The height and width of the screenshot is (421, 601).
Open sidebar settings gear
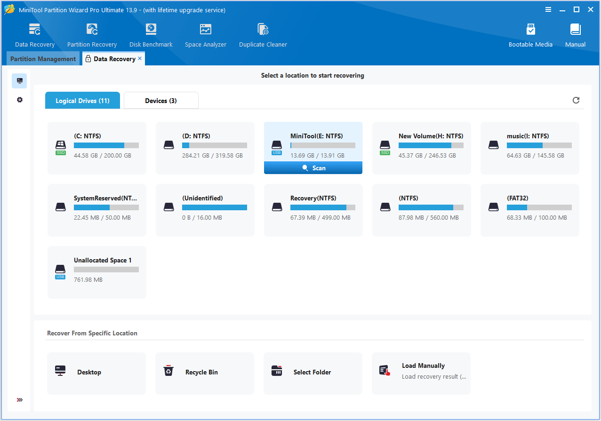pos(19,100)
